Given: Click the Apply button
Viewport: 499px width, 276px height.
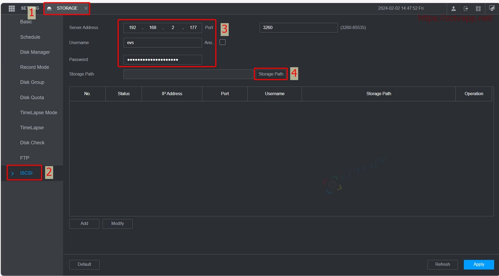Looking at the screenshot, I should pyautogui.click(x=479, y=264).
